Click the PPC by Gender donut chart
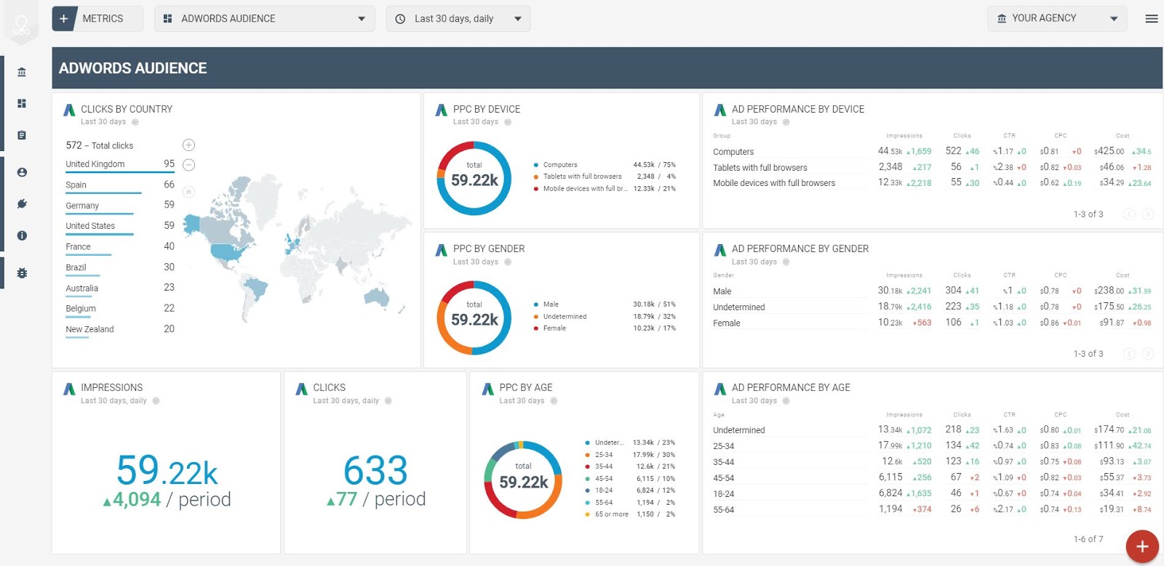Screen dimensions: 1164x566 tap(474, 318)
